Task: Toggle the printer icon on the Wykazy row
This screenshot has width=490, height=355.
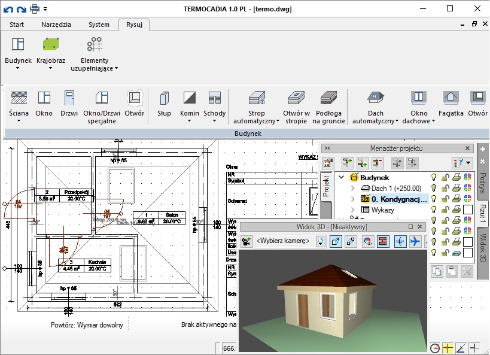Action: pos(456,210)
